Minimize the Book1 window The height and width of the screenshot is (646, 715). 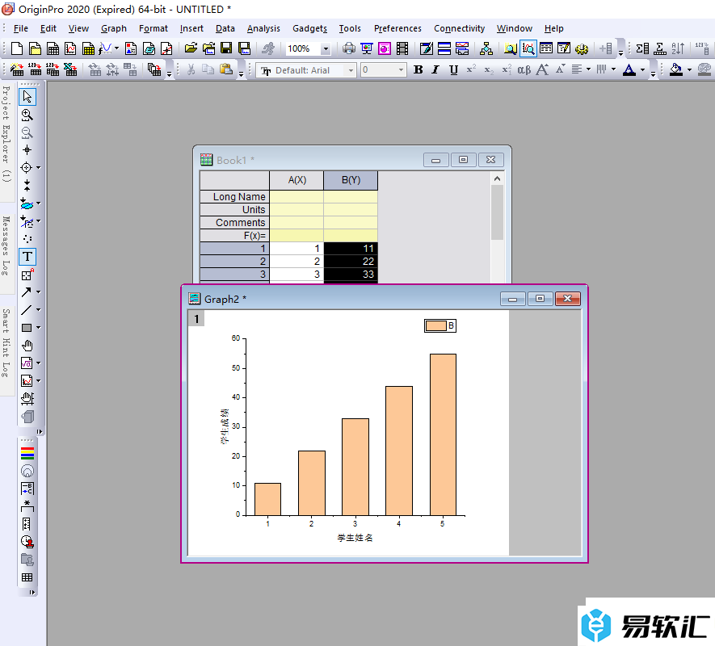(436, 160)
